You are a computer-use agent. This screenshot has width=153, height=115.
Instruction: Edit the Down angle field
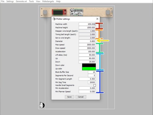click(87, 62)
